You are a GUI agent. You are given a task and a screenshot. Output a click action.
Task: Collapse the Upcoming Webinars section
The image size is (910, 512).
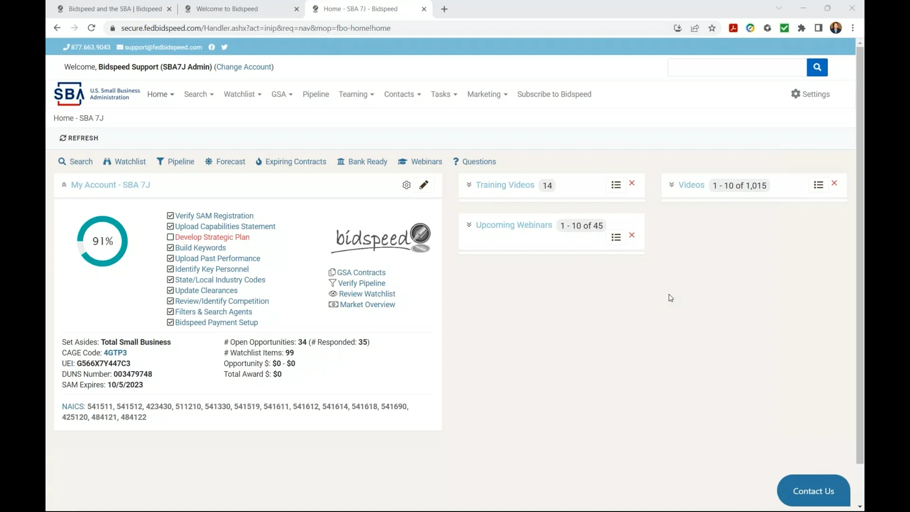pyautogui.click(x=469, y=225)
